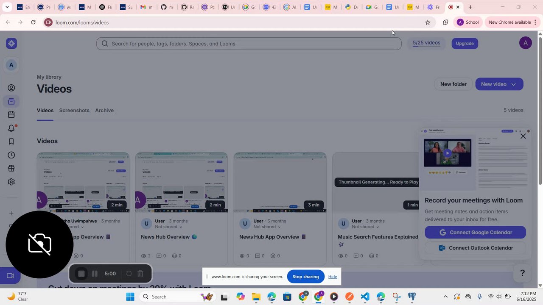Screen dimensions: 543x305
Task: Open the Chrome tab search dropdown
Action: click(x=7, y=7)
